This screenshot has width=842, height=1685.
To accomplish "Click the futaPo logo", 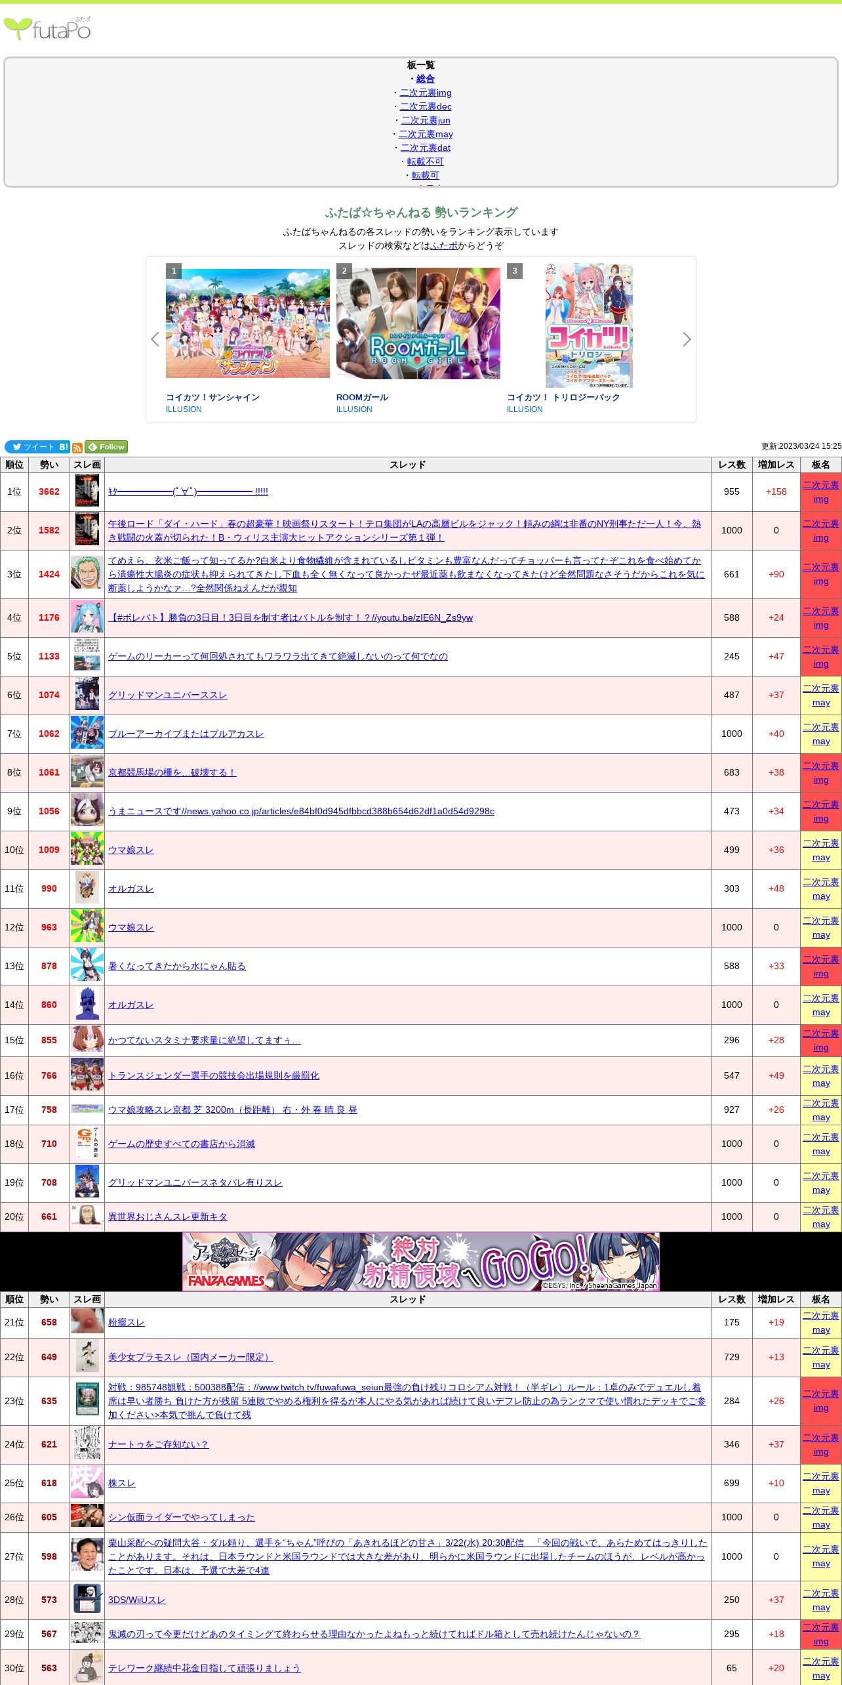I will pos(47,28).
